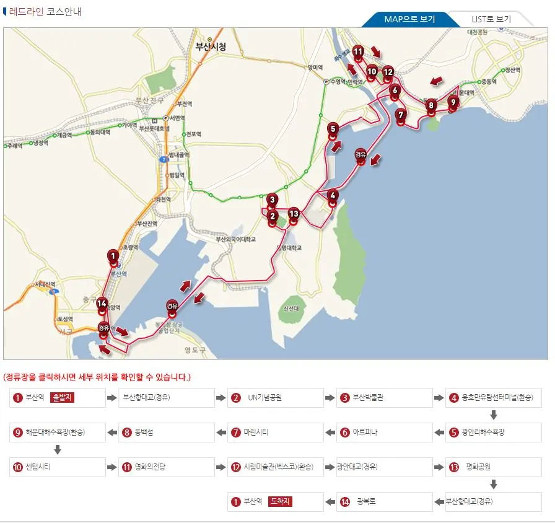Click map marker 10 on the map
The width and height of the screenshot is (555, 523).
(x=371, y=74)
